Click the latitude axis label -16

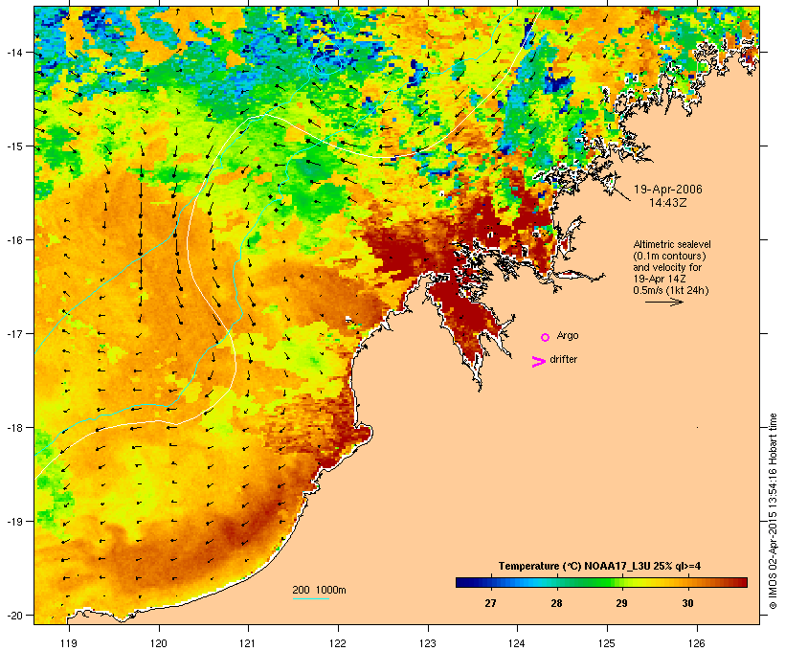pyautogui.click(x=13, y=240)
